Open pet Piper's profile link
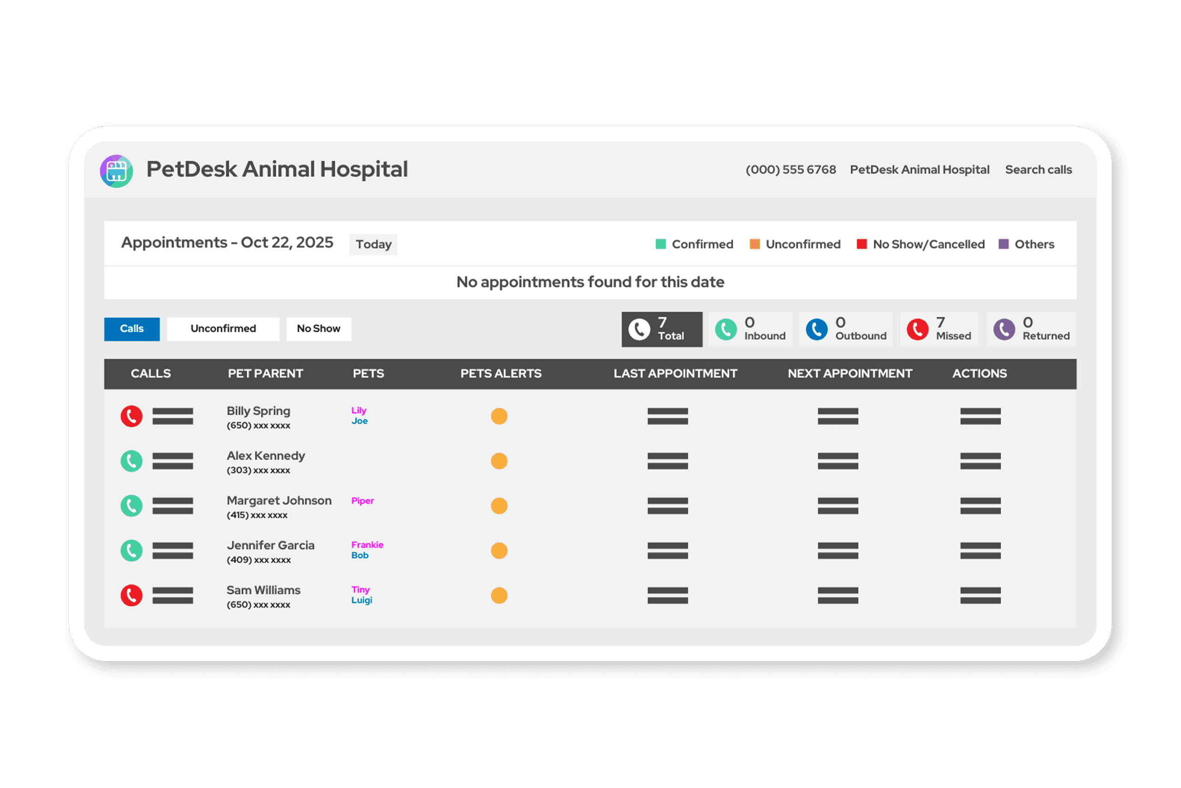 click(363, 500)
